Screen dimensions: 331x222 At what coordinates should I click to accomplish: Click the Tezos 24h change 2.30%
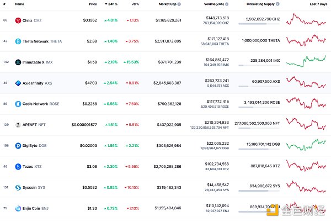click(x=111, y=167)
